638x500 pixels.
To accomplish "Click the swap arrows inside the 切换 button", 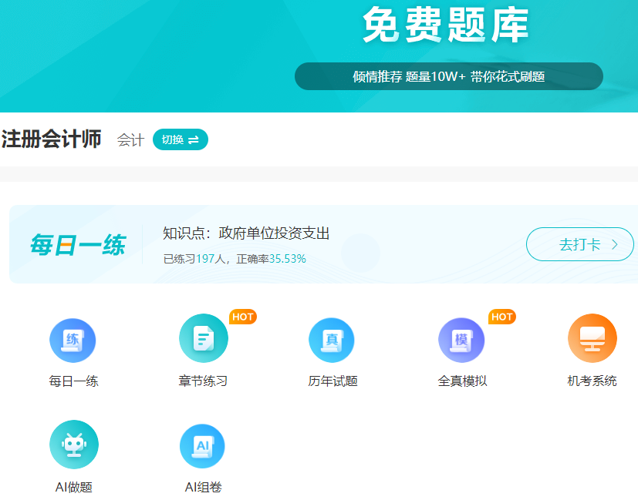I will coord(191,140).
